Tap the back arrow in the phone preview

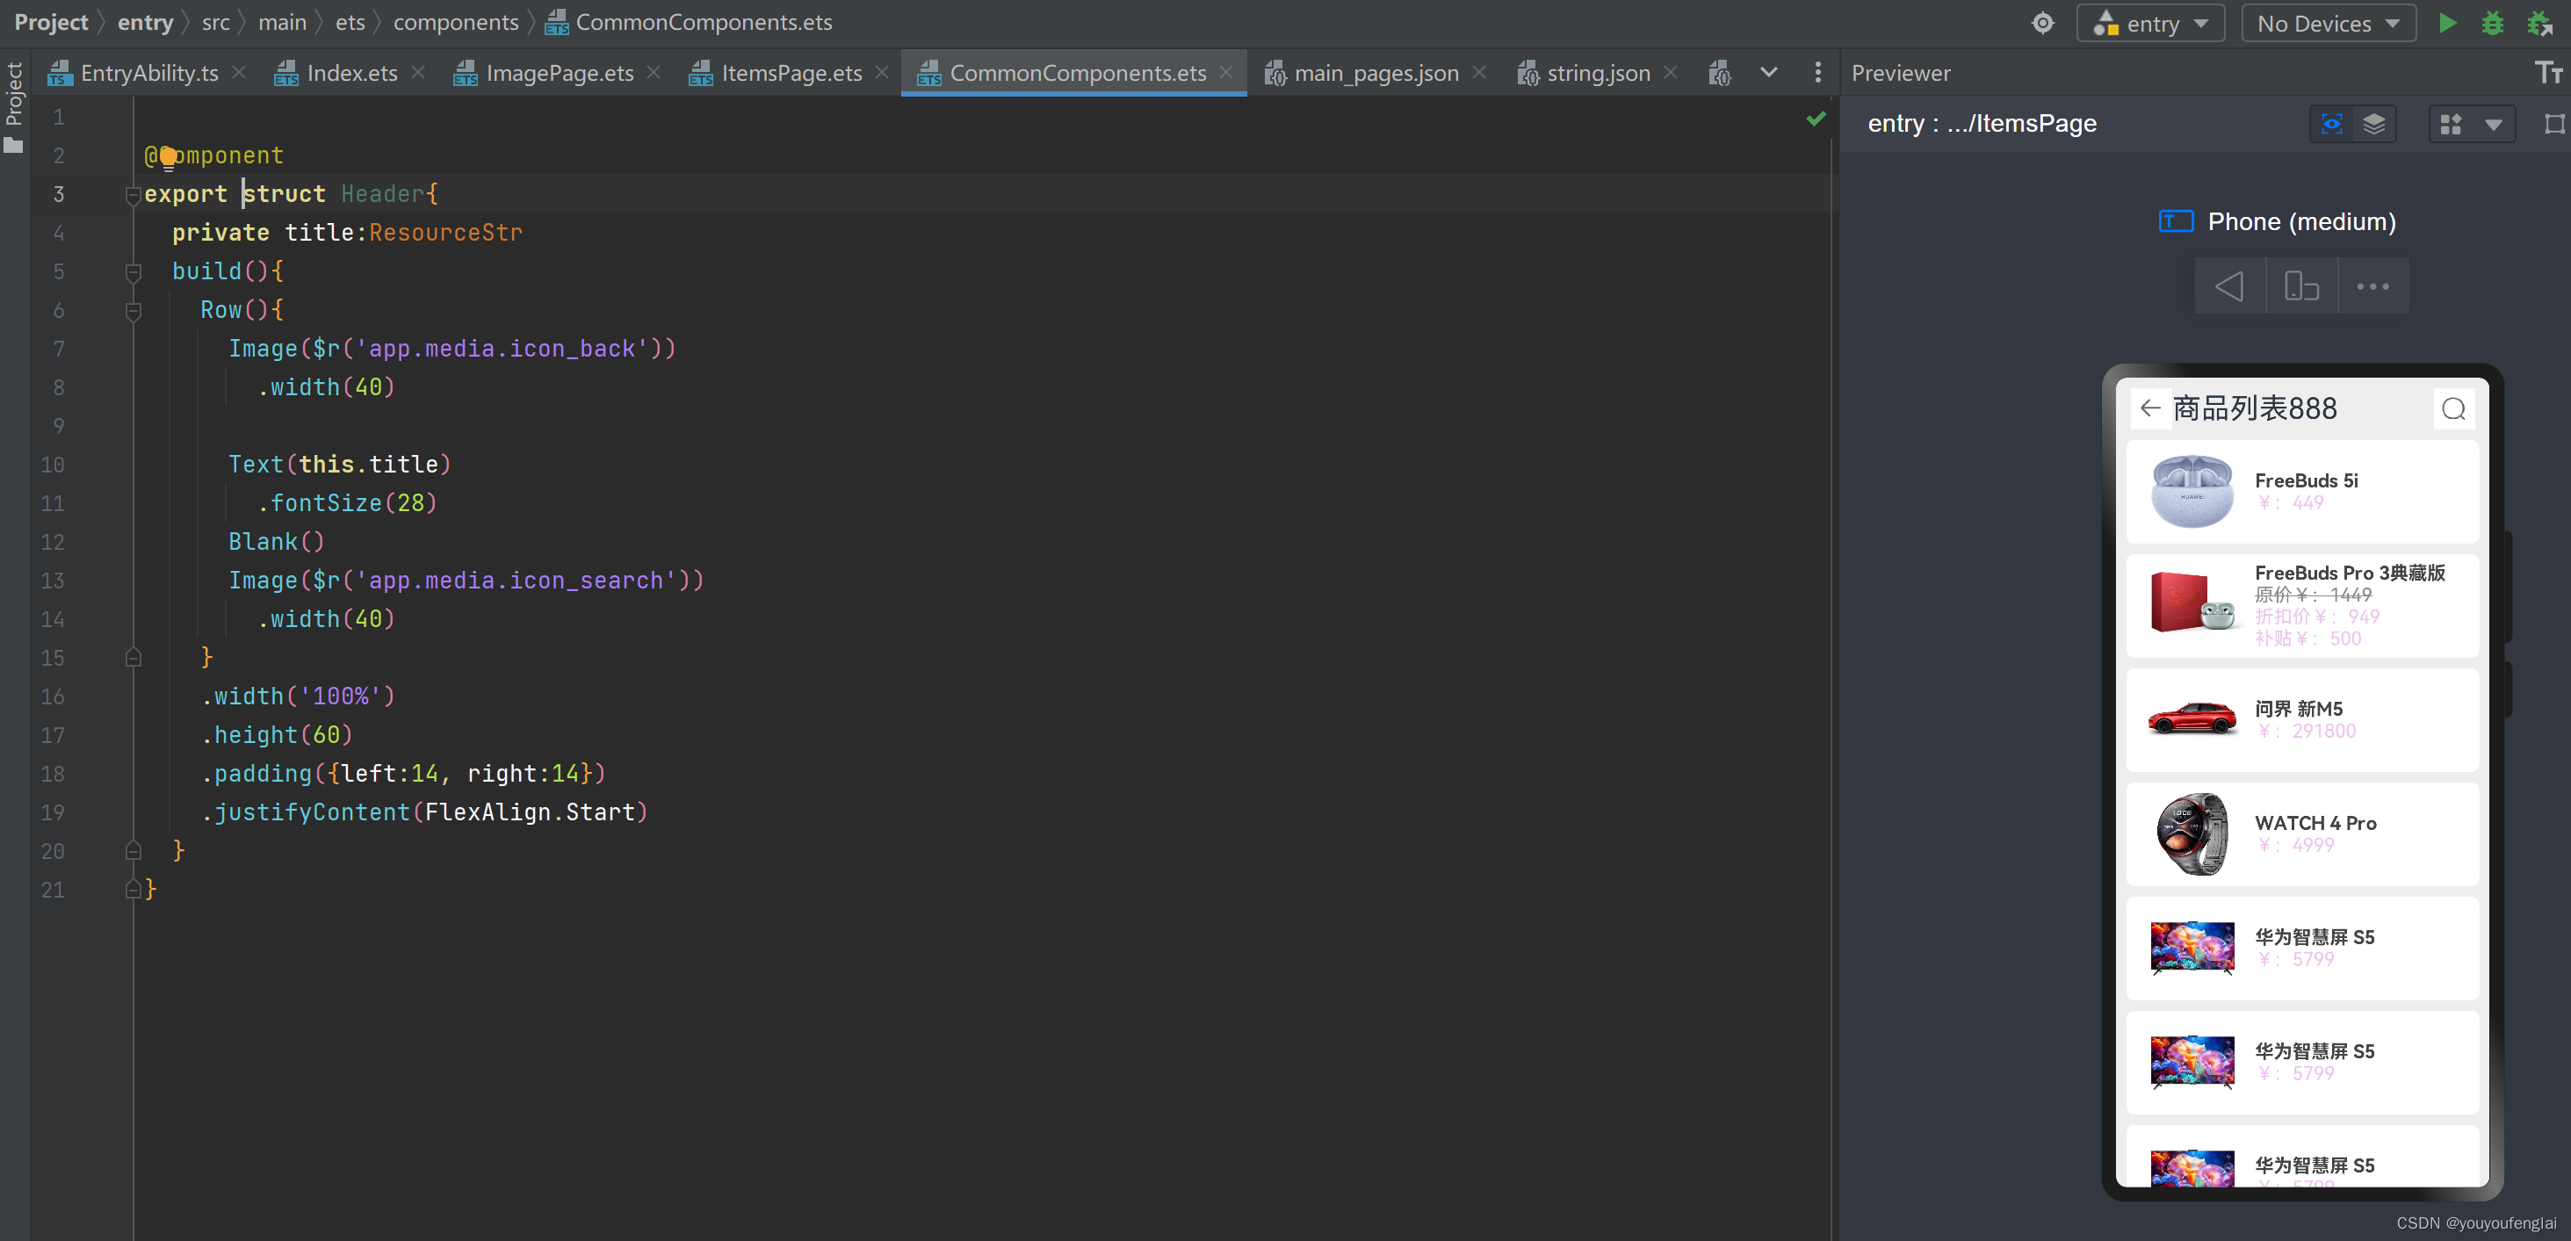tap(2151, 408)
